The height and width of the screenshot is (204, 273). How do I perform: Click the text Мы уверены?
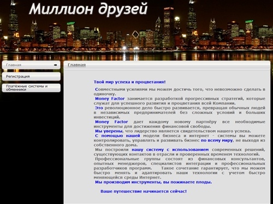(x=109, y=131)
